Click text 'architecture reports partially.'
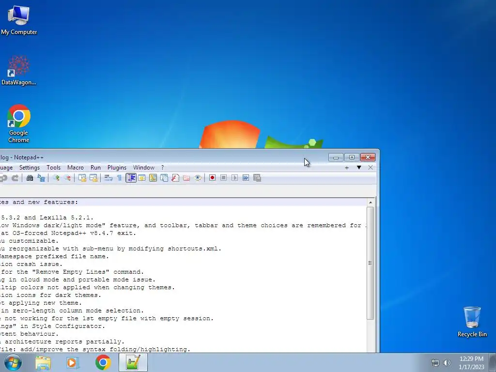496x372 pixels. 64,341
